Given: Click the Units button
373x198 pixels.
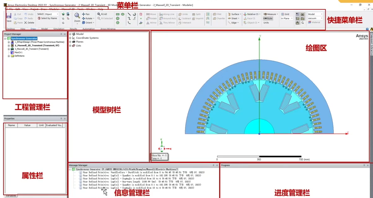Looking at the screenshot, I should pos(266,22).
